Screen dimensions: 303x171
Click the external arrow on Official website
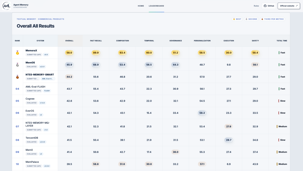pyautogui.click(x=297, y=6)
